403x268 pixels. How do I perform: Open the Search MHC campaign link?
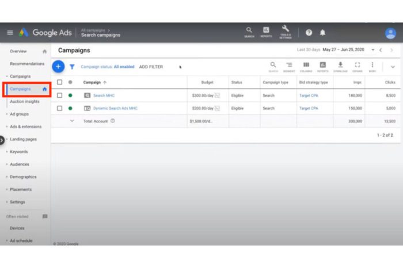pyautogui.click(x=104, y=95)
